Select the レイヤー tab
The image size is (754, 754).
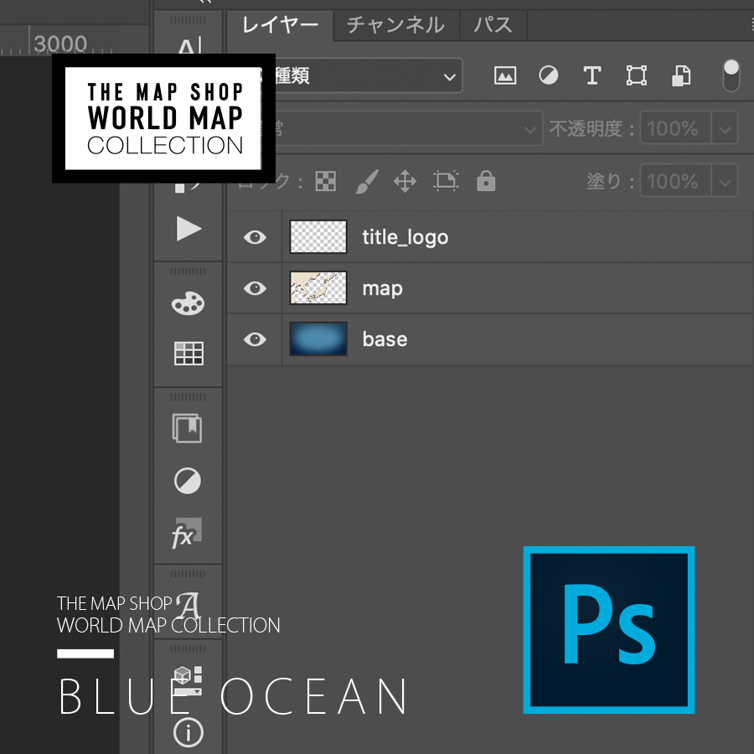(x=280, y=24)
